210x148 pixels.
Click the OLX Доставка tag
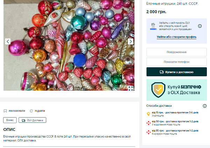pos(32,120)
